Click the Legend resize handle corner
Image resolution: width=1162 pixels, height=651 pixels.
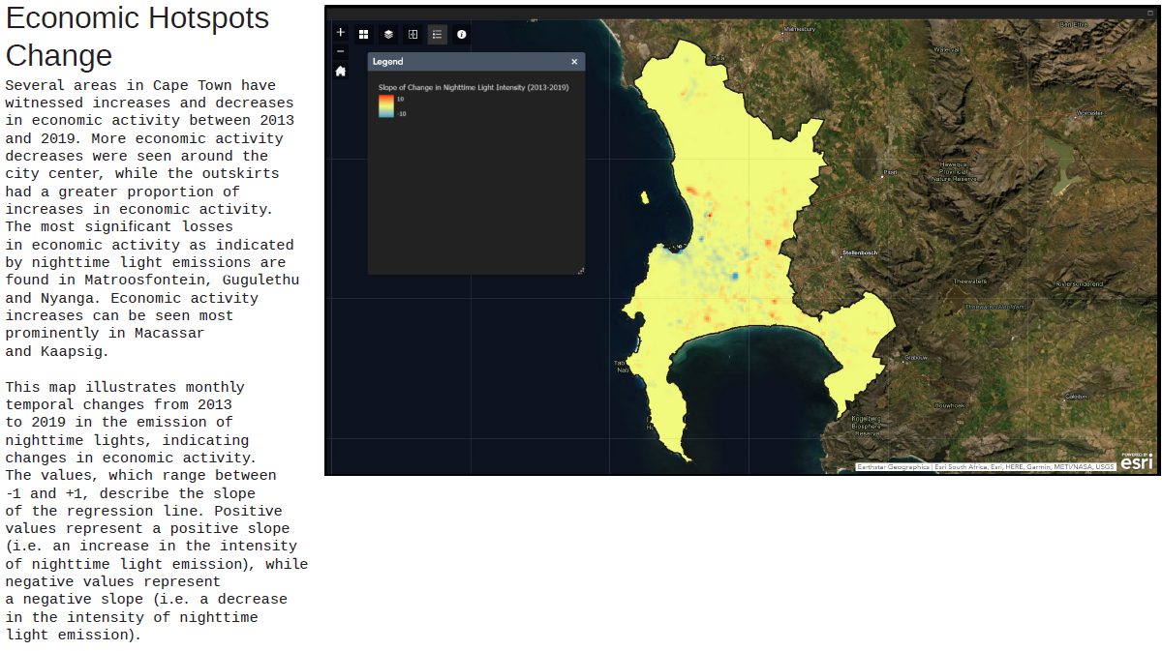coord(581,269)
